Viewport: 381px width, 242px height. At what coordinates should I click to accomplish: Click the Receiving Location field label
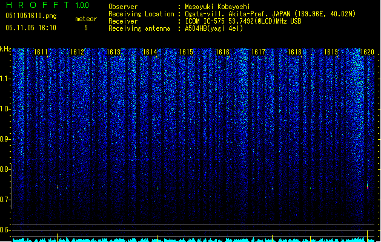point(141,14)
